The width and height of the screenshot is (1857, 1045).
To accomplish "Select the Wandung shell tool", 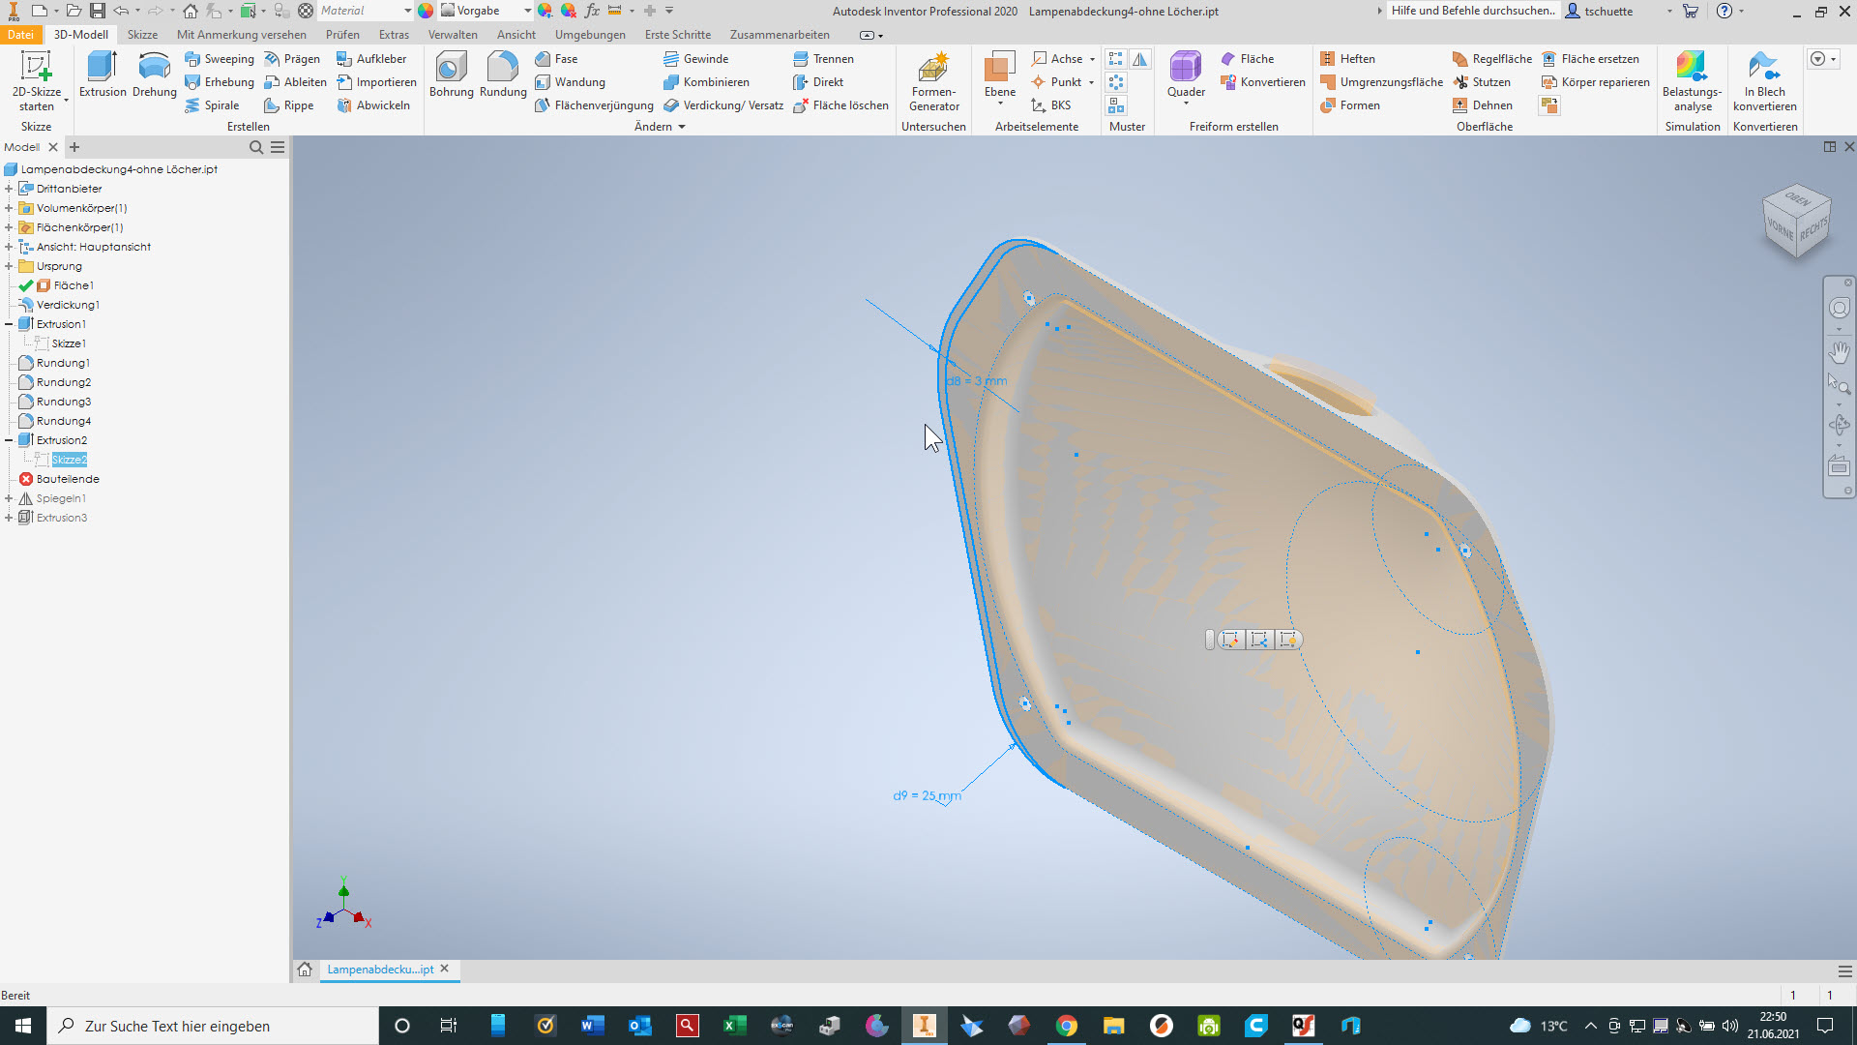I will pyautogui.click(x=571, y=82).
